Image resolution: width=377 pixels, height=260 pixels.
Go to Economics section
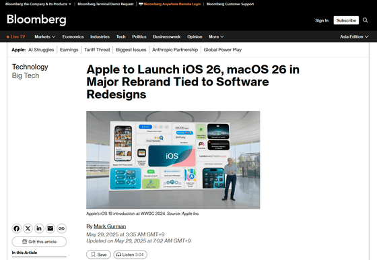pos(73,37)
